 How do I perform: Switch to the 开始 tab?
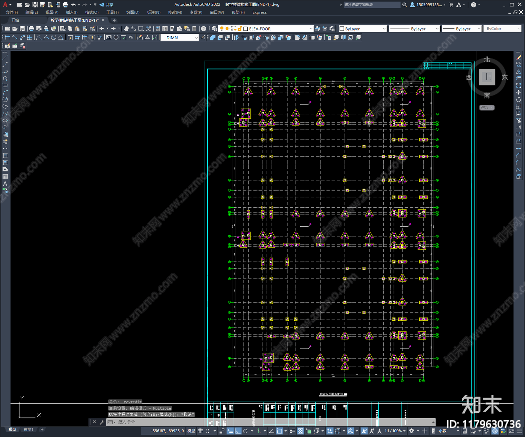15,20
